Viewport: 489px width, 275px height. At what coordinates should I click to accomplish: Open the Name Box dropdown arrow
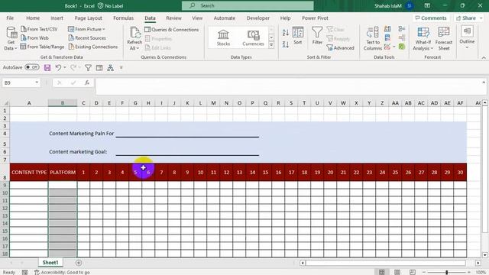point(37,82)
